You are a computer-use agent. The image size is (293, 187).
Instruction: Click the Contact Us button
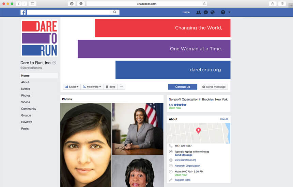click(183, 87)
